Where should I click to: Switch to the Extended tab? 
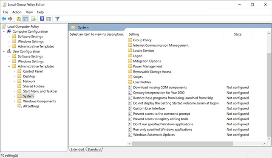[x=77, y=150]
